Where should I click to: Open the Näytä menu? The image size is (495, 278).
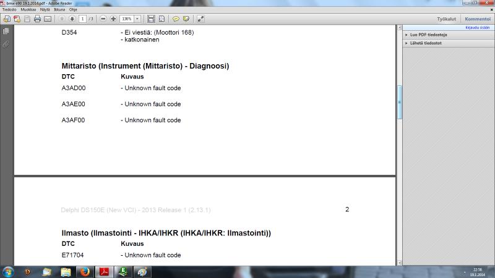point(45,10)
